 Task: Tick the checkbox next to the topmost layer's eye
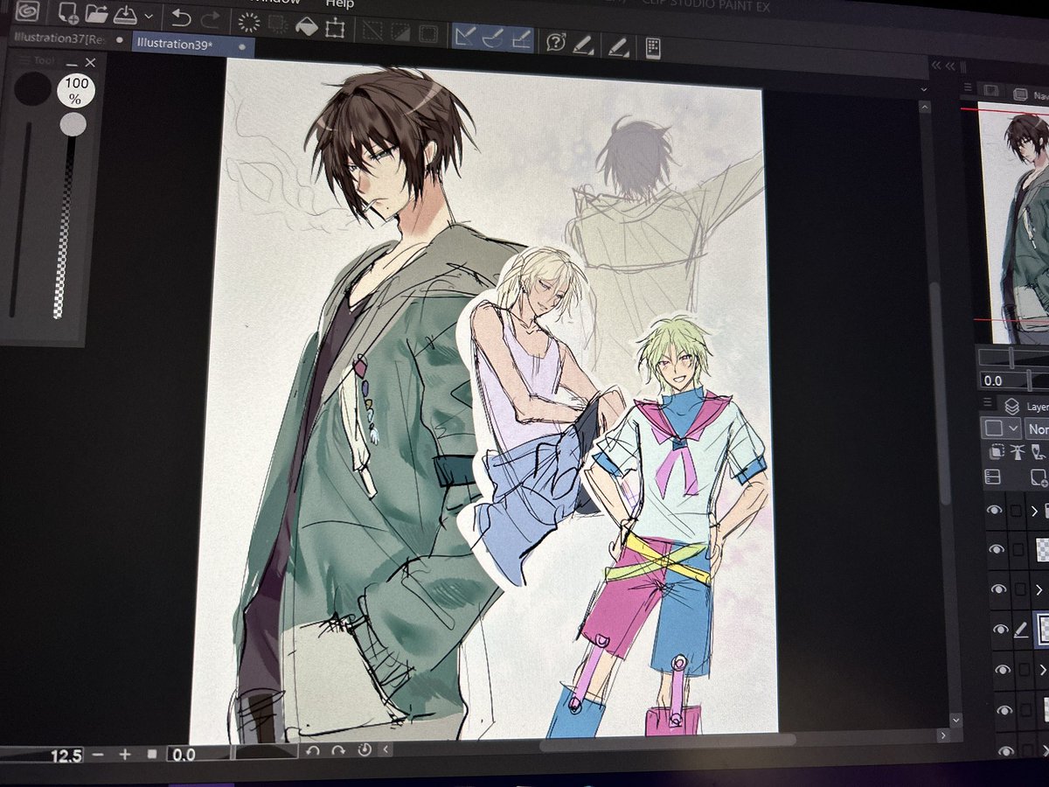point(1016,511)
